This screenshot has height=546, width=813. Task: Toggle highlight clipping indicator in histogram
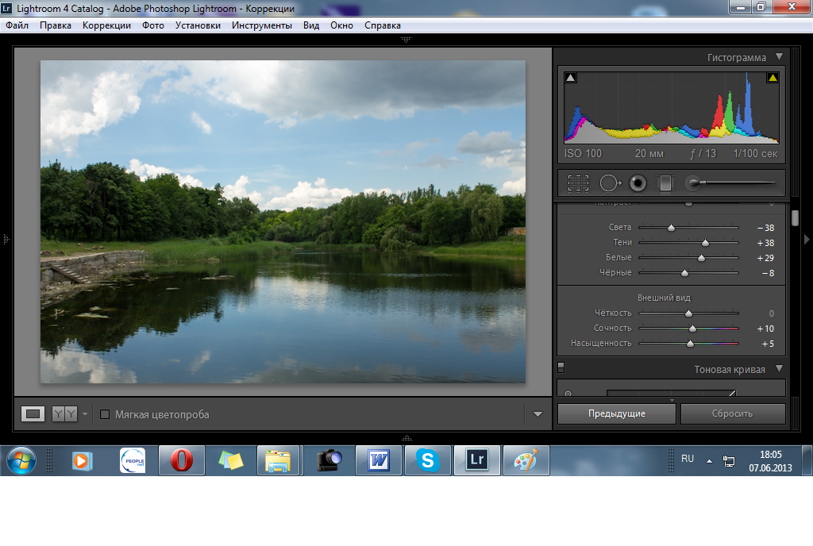pyautogui.click(x=772, y=78)
